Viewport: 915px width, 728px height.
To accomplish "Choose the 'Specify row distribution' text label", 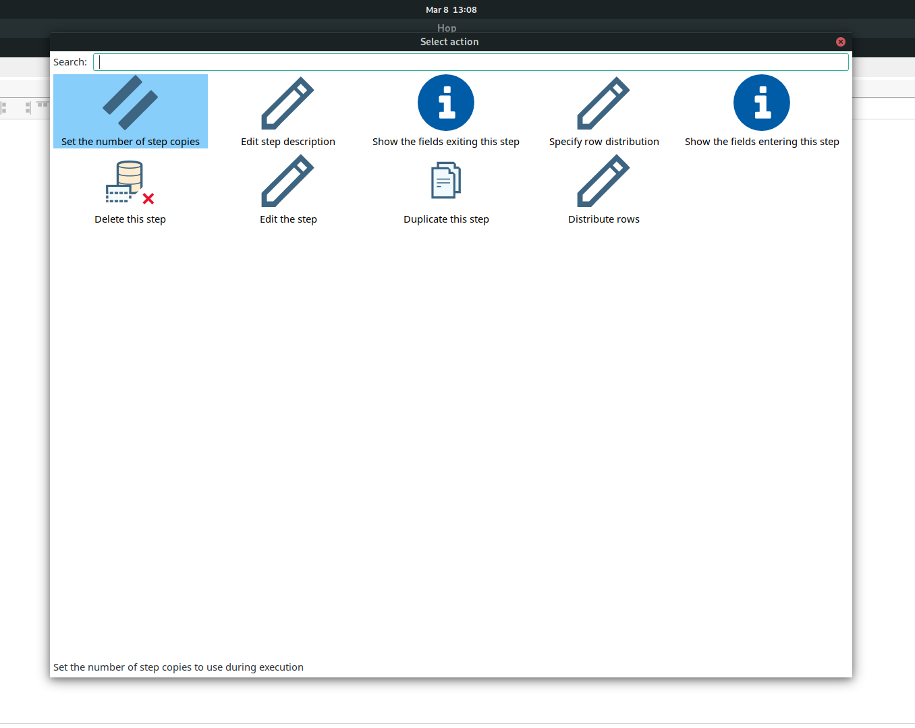I will point(604,142).
